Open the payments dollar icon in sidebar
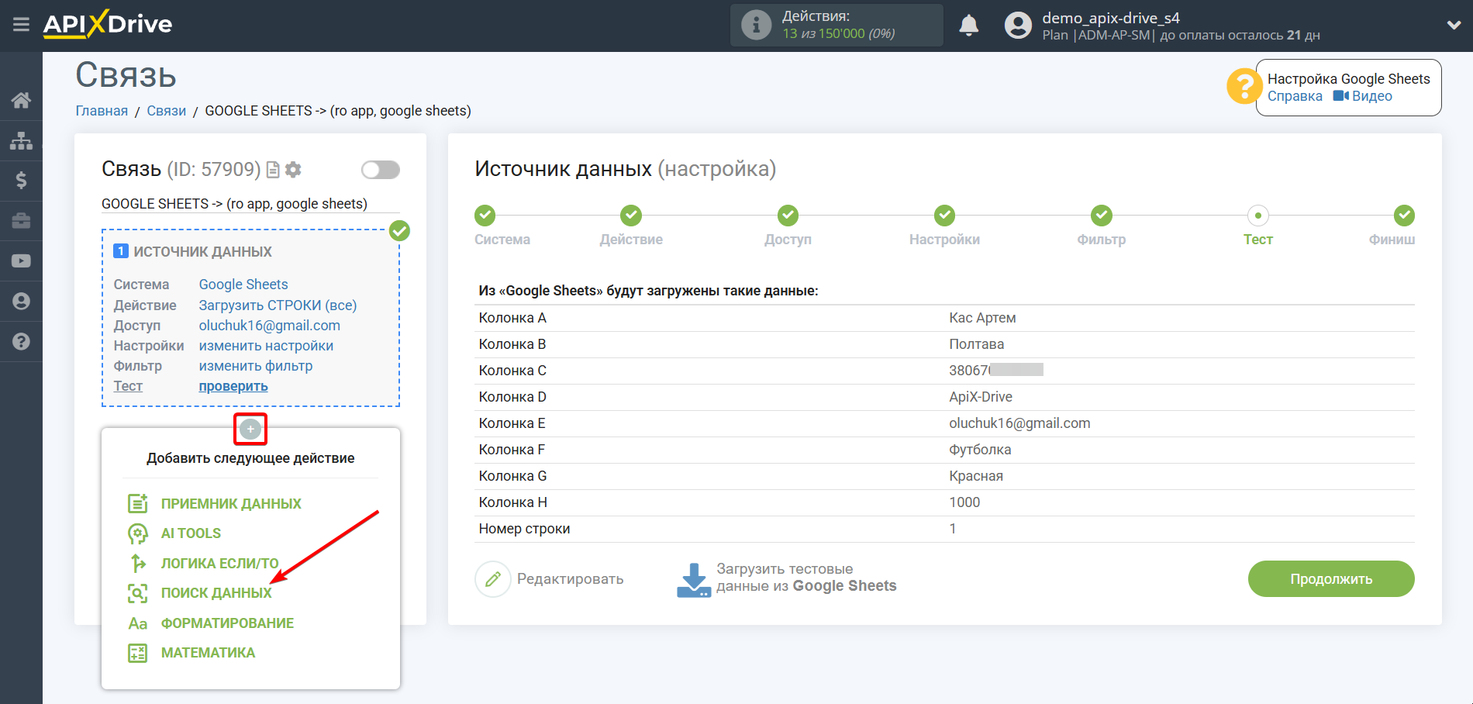 click(21, 180)
